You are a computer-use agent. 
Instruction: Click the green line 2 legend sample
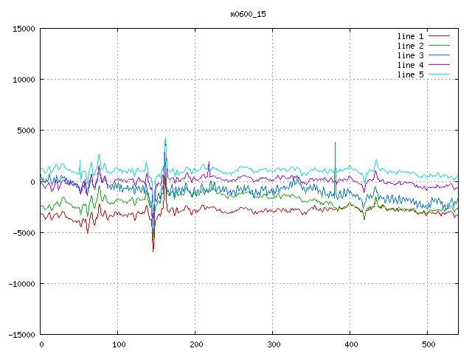[439, 46]
